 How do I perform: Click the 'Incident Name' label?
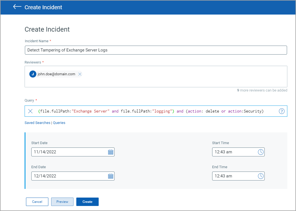click(37, 41)
